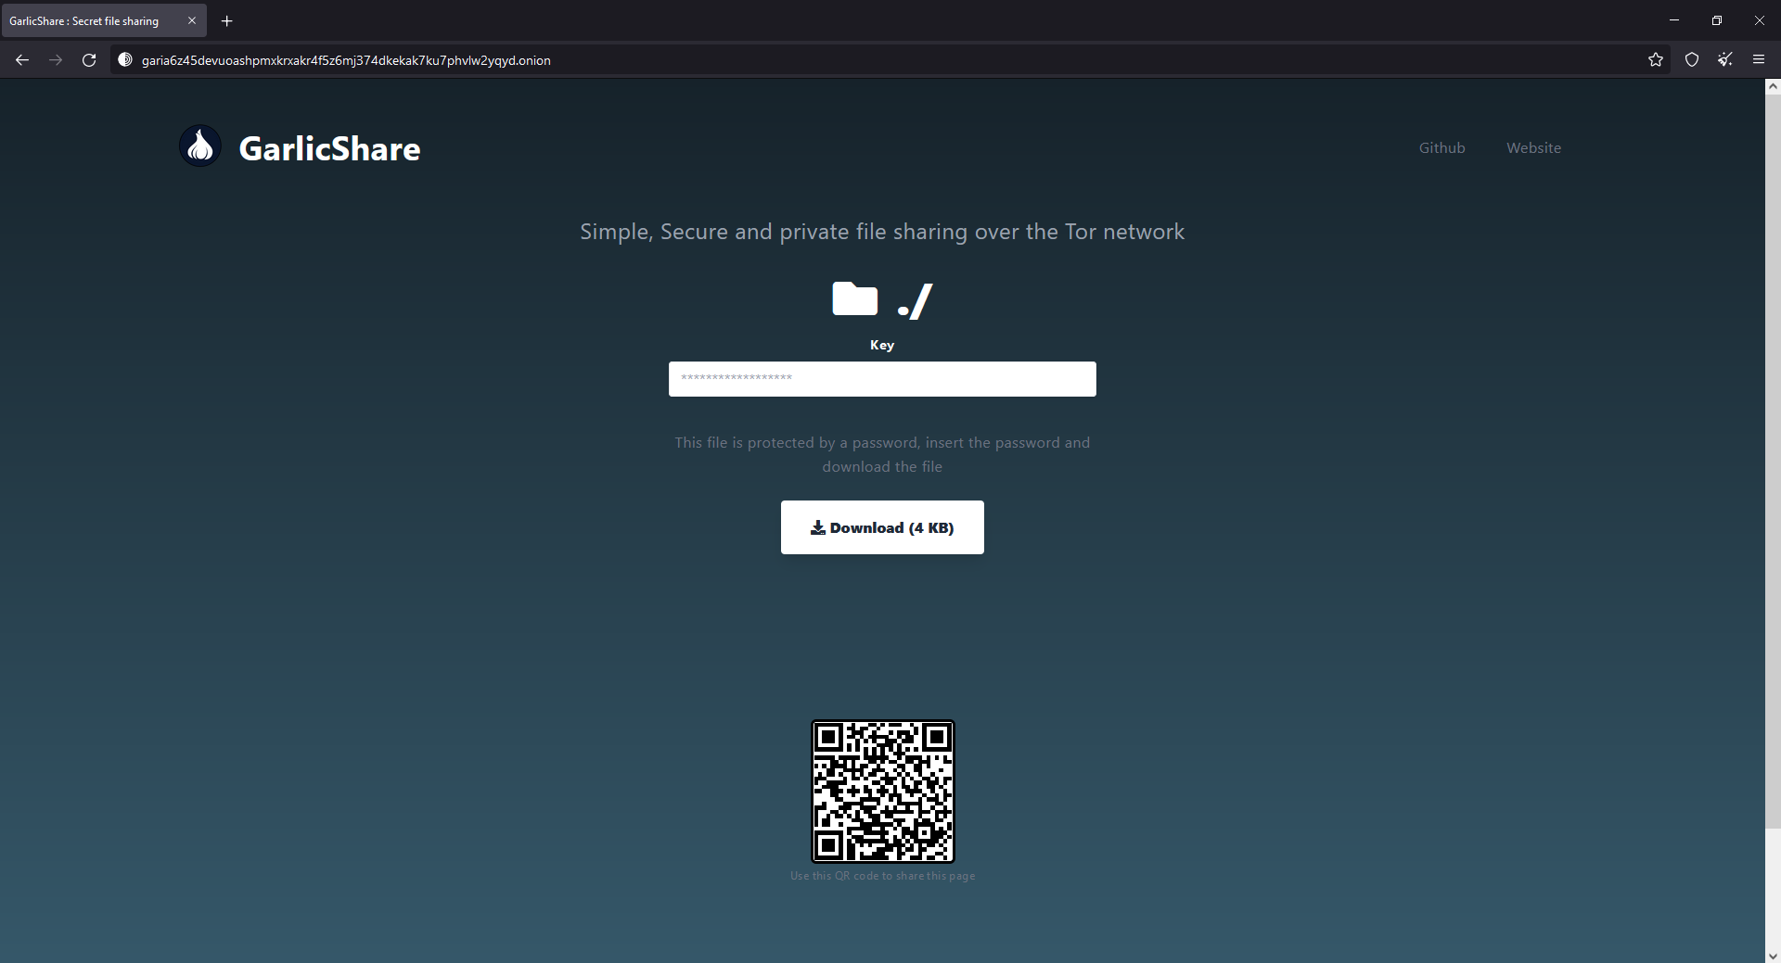Open the Website link
The height and width of the screenshot is (963, 1781).
pyautogui.click(x=1533, y=148)
